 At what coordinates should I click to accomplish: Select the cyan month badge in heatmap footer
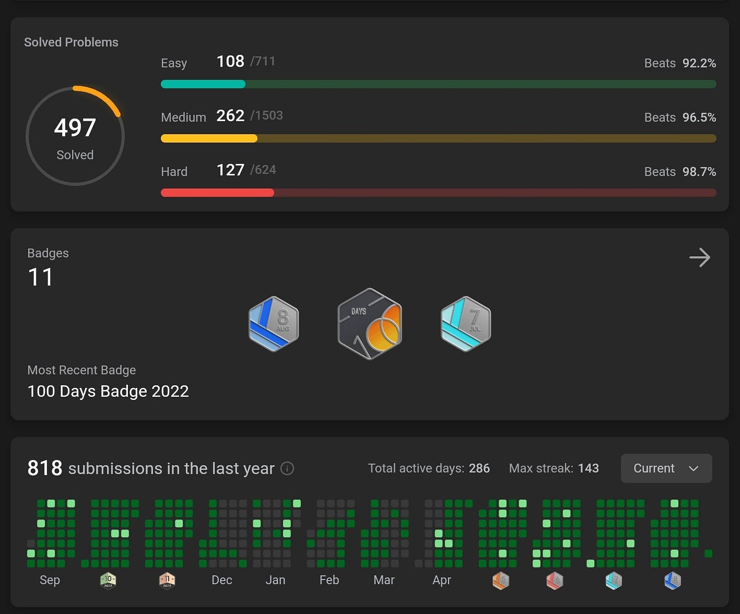614,581
